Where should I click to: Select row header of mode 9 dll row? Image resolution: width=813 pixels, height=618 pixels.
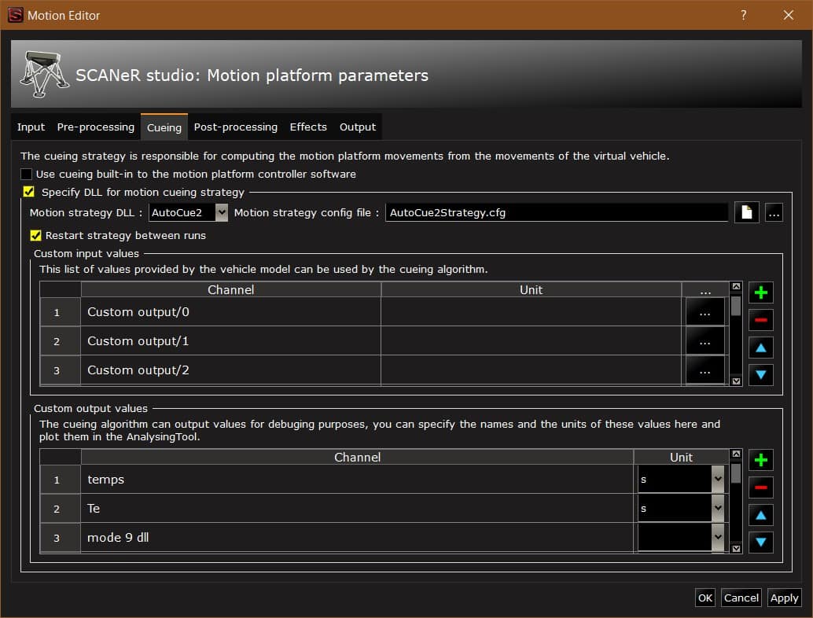60,538
